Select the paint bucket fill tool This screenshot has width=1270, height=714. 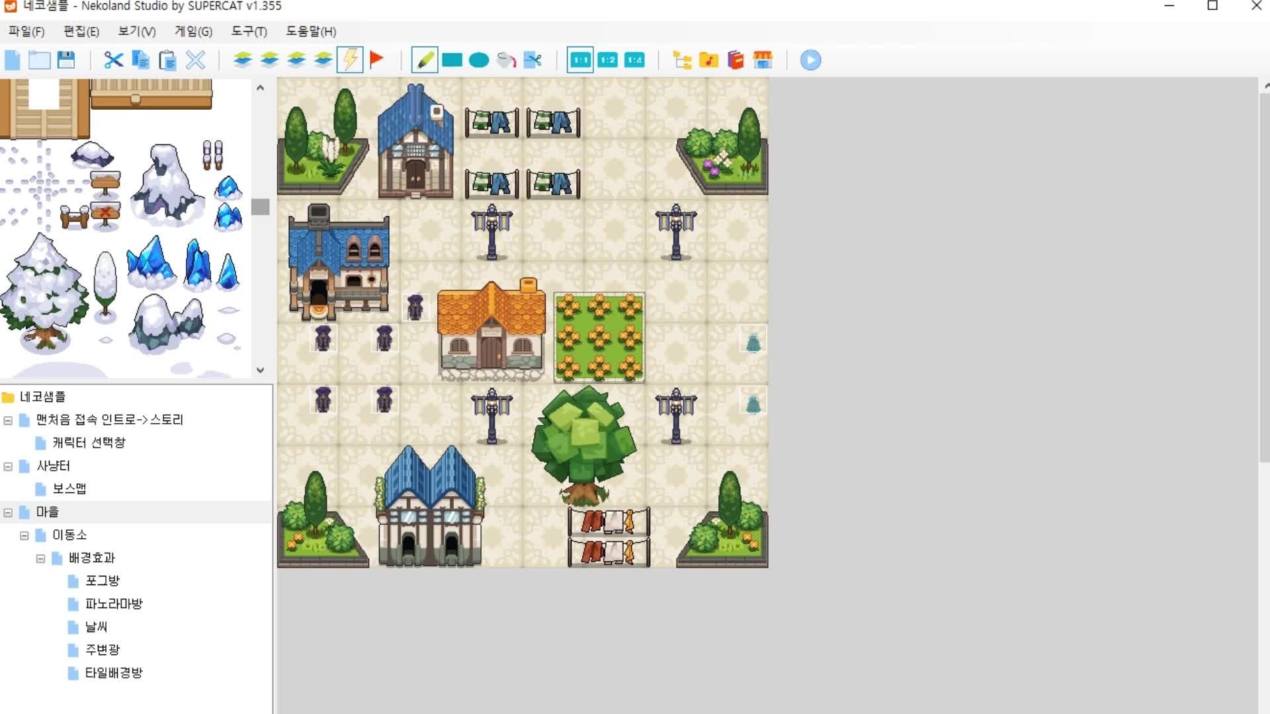pos(506,60)
